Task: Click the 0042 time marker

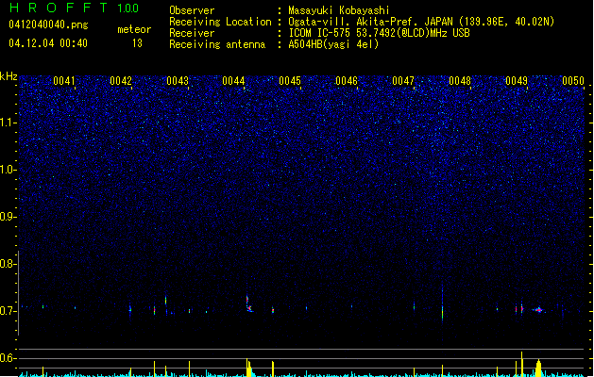Action: pos(121,81)
